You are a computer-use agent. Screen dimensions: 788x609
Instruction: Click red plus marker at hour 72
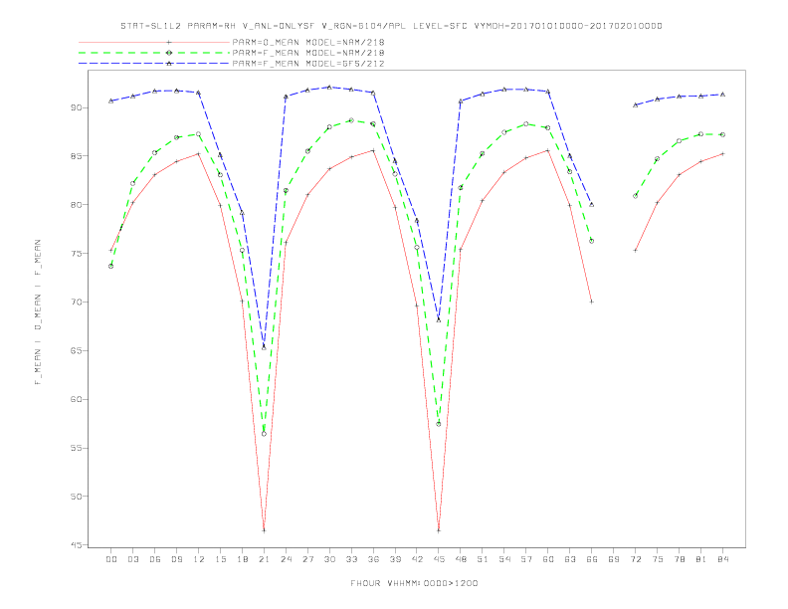click(636, 250)
